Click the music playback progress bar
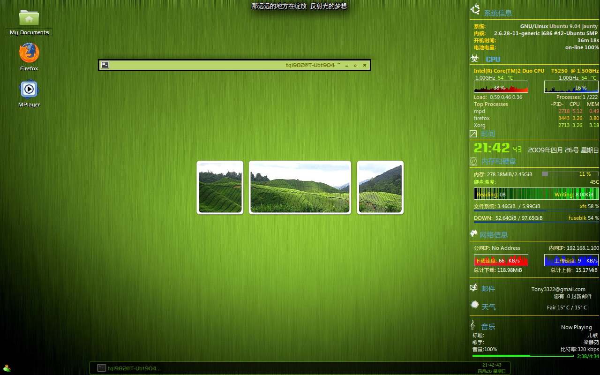The image size is (600, 375). (523, 356)
